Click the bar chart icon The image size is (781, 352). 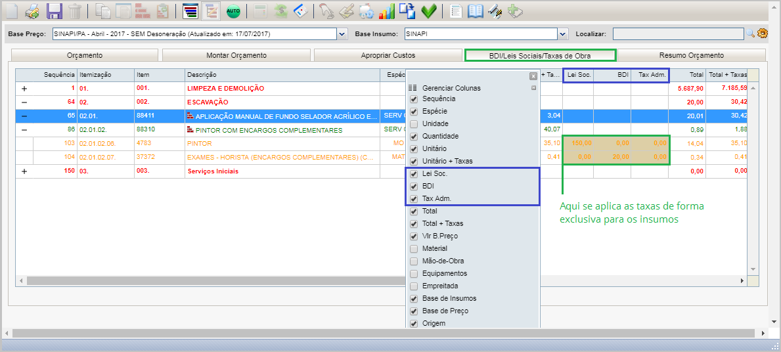pos(386,11)
